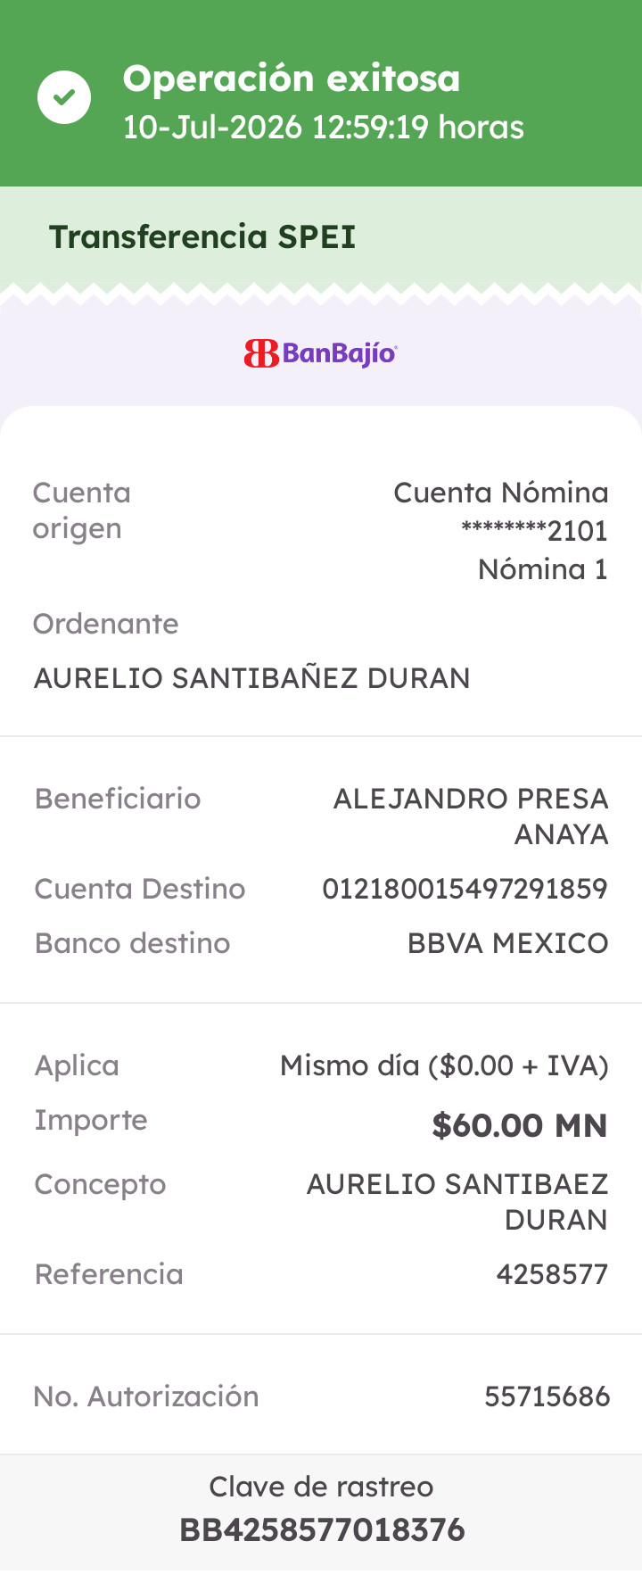Image resolution: width=642 pixels, height=1583 pixels.
Task: Tap the BanBajío logo
Action: (321, 353)
